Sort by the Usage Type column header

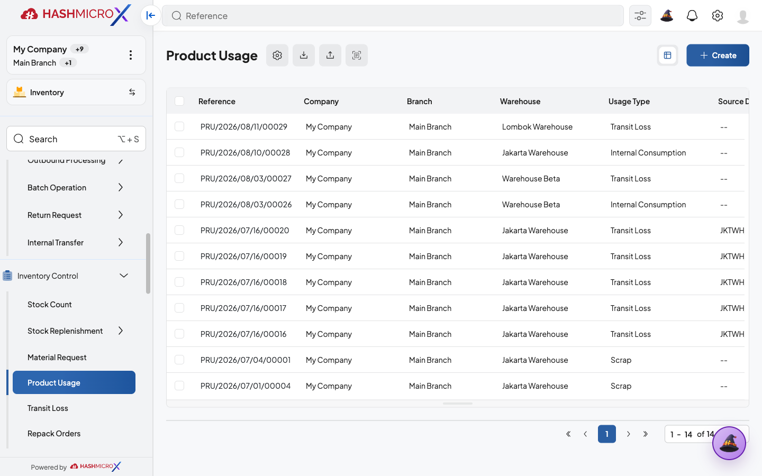[629, 102]
